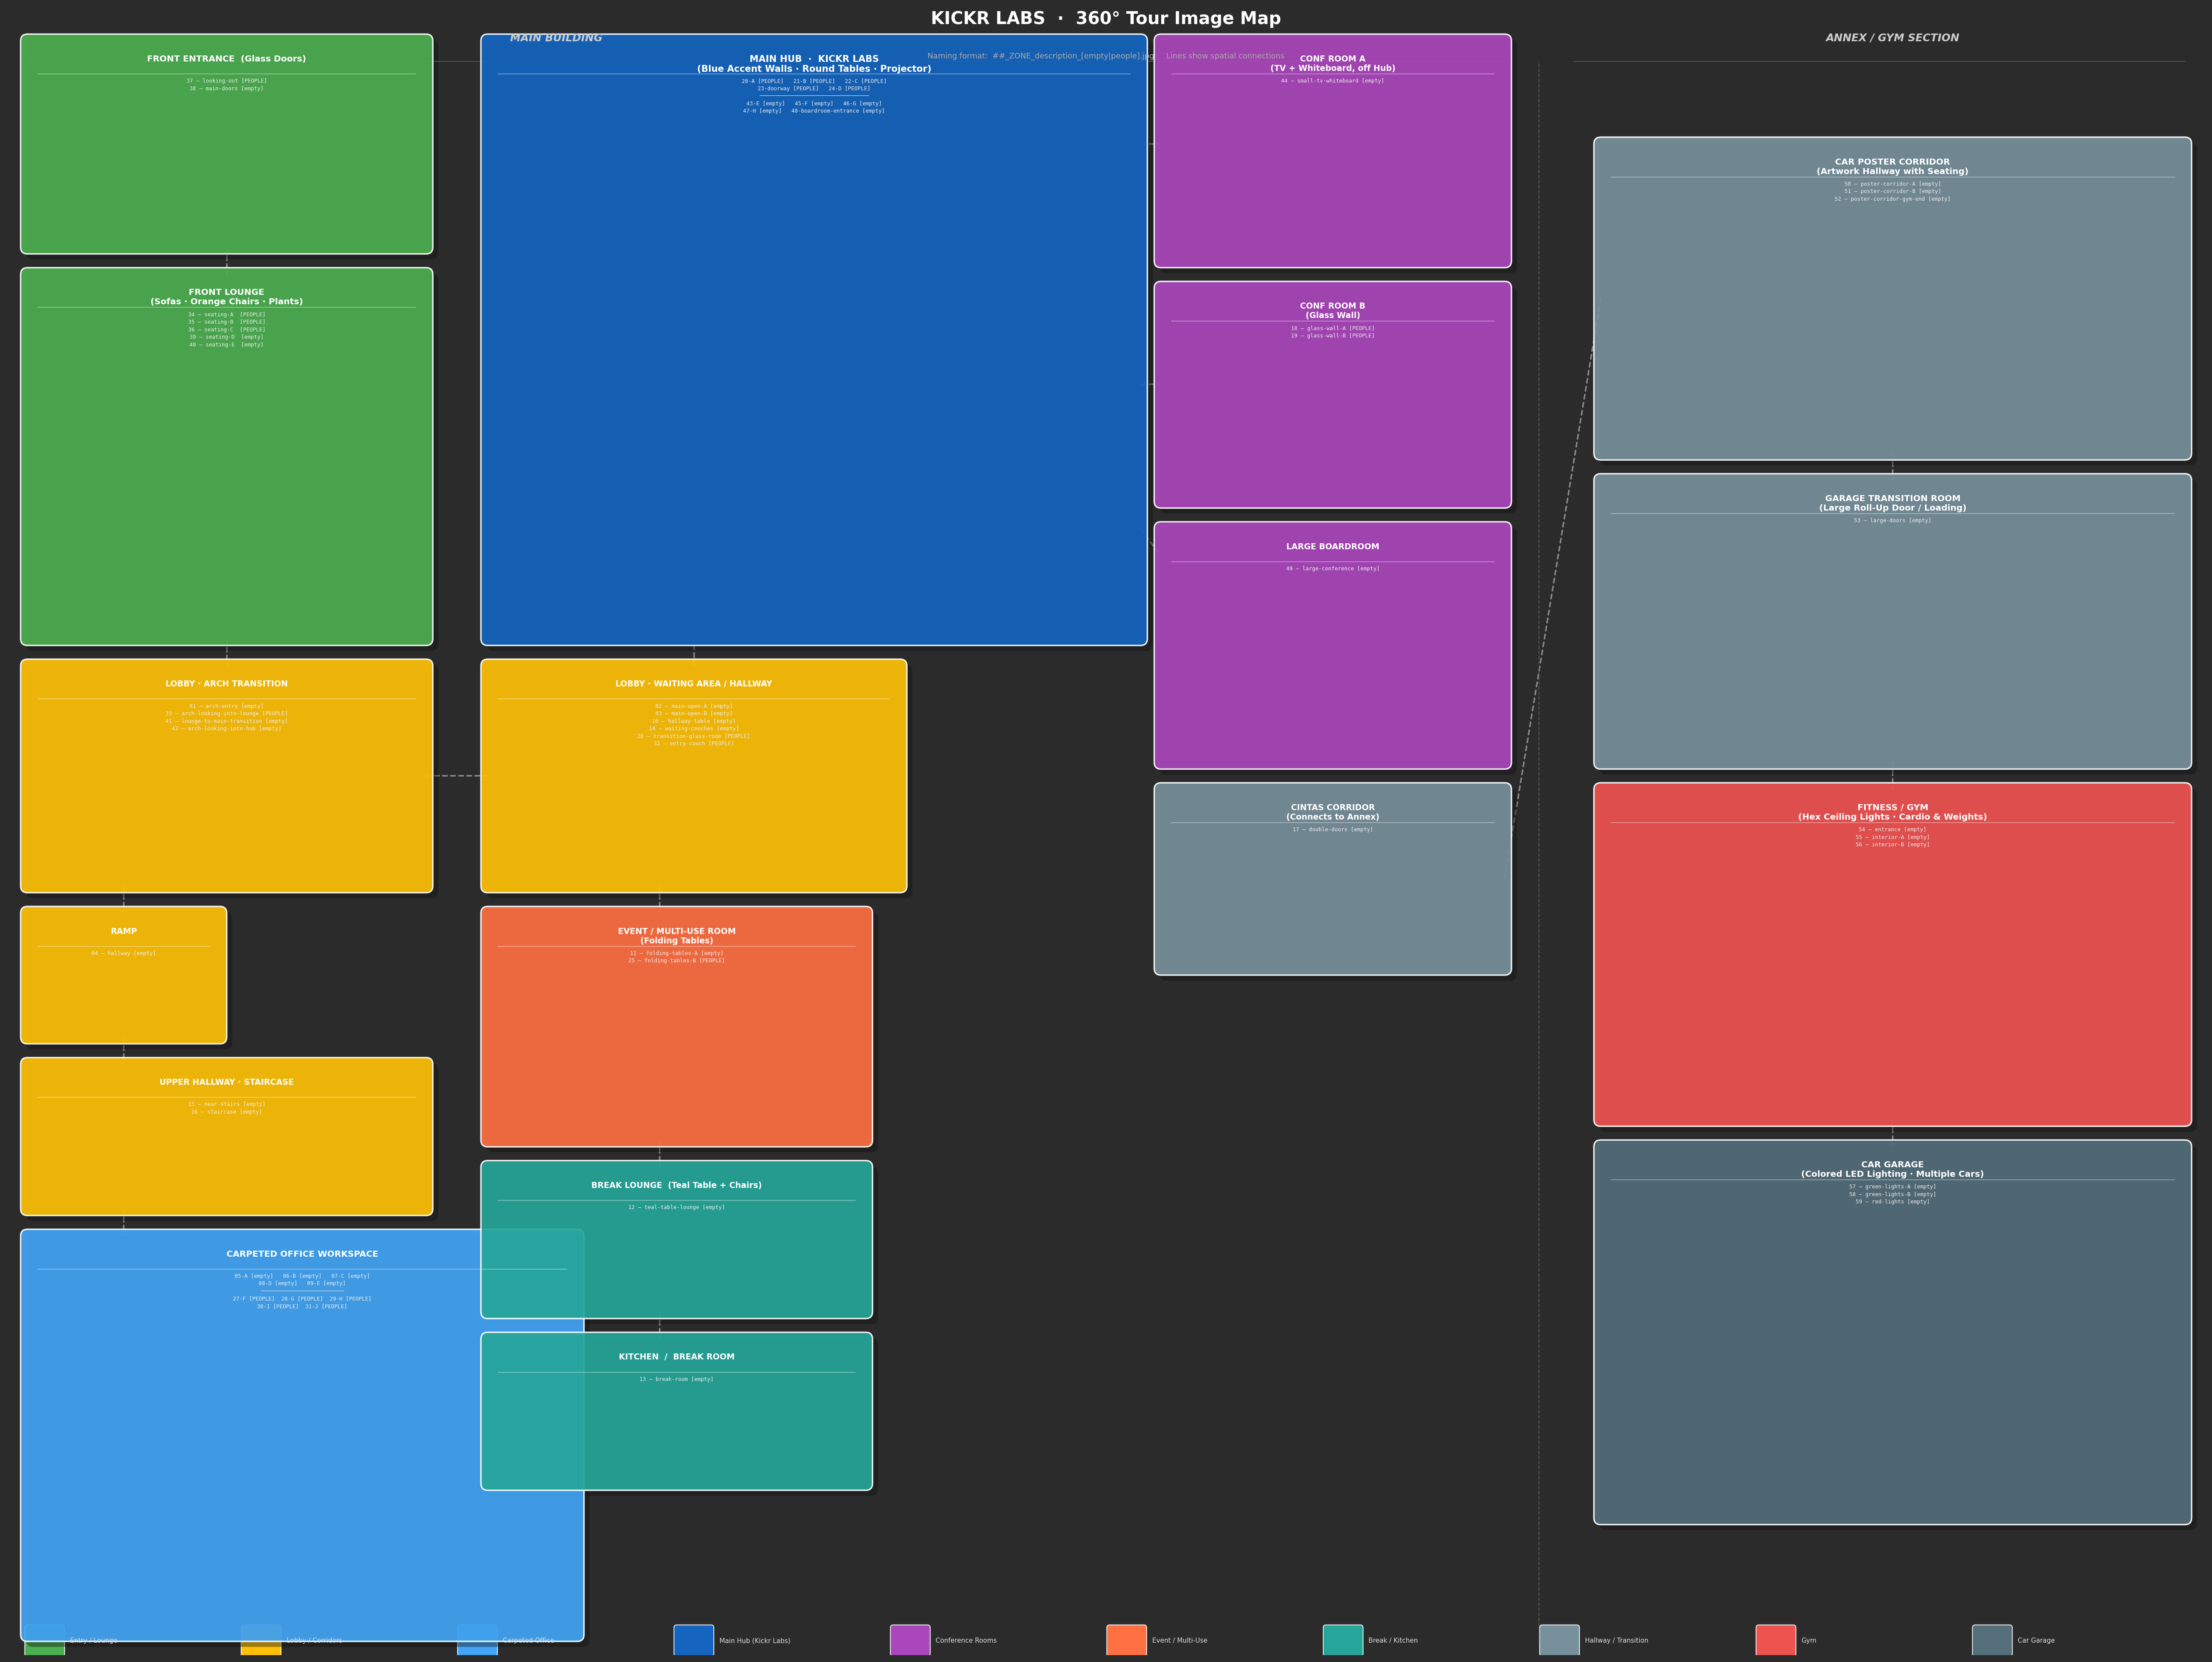Click the '59 – red-lights [empty]' entry

tap(1892, 1202)
